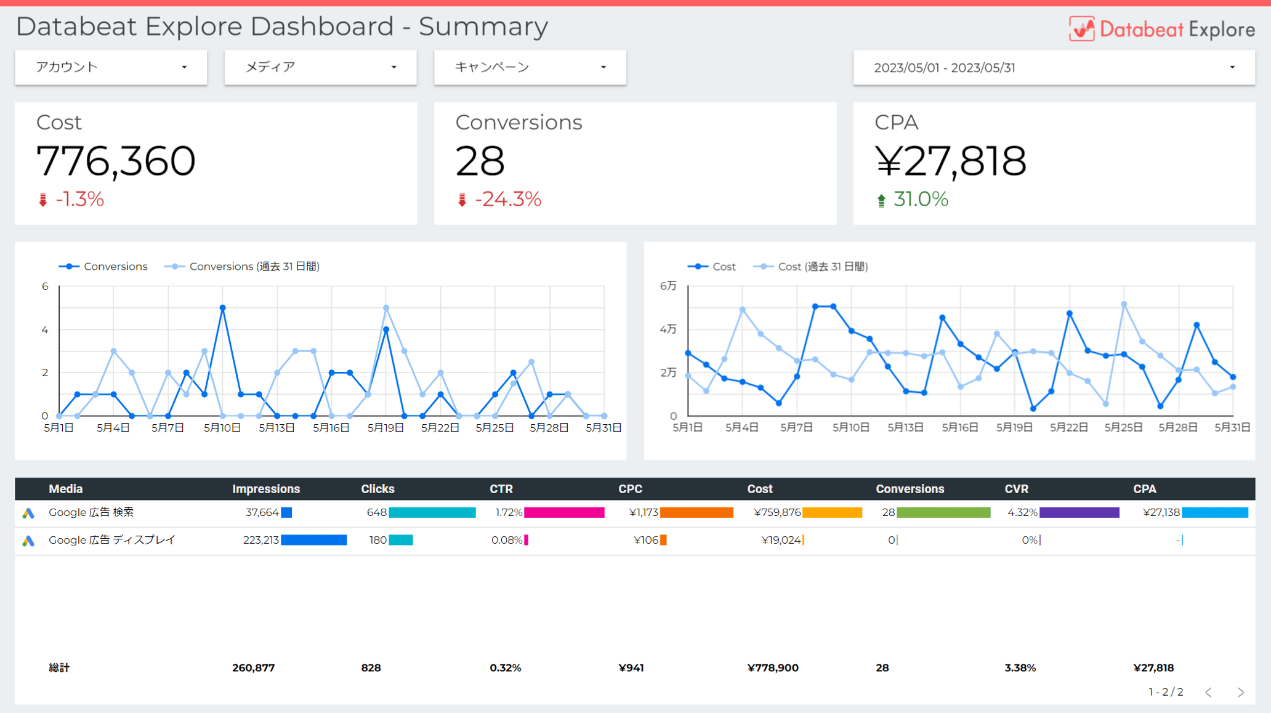This screenshot has width=1271, height=713.
Task: Open the キャンペーン dropdown filter
Action: (530, 67)
